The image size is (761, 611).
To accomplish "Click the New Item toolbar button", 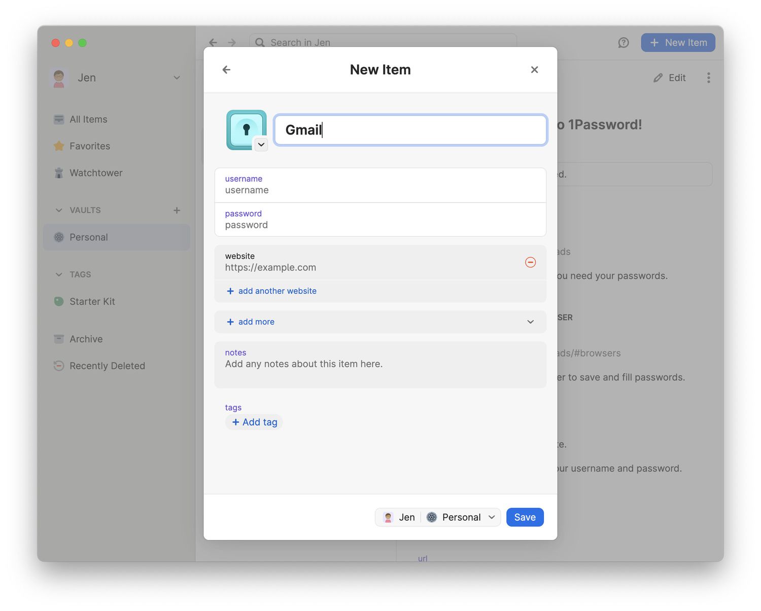I will point(678,43).
